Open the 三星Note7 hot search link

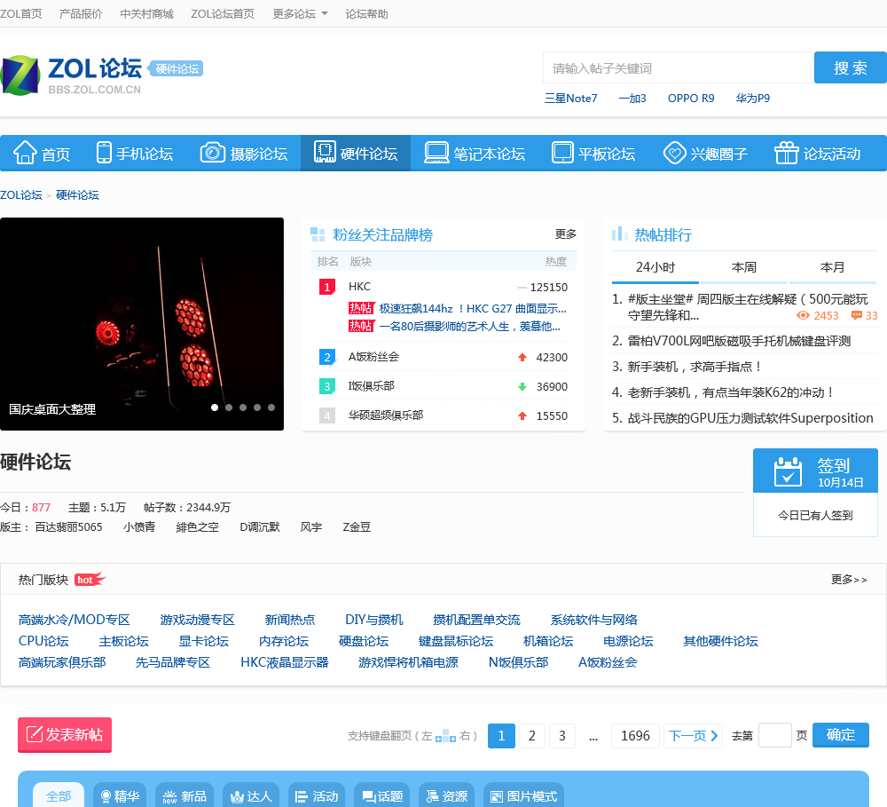click(x=570, y=98)
